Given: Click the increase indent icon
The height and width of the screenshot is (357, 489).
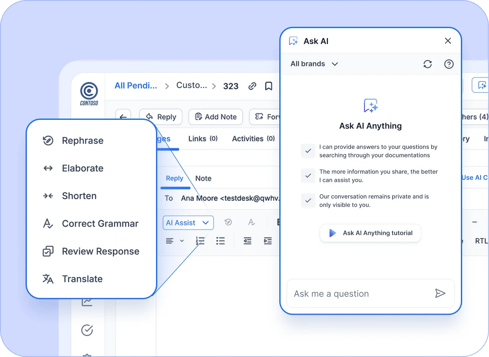Looking at the screenshot, I should pos(268,241).
